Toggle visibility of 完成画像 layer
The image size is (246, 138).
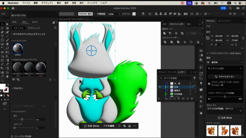[x=160, y=94]
